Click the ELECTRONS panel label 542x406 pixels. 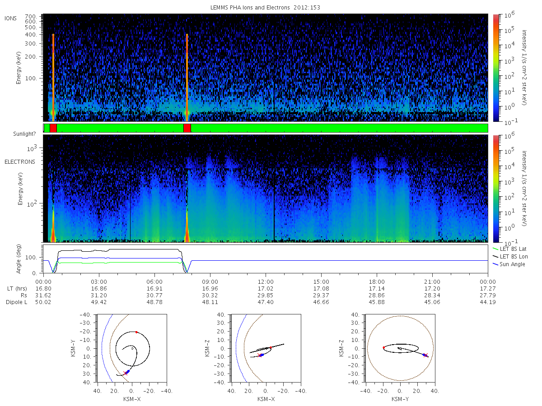tap(20, 161)
